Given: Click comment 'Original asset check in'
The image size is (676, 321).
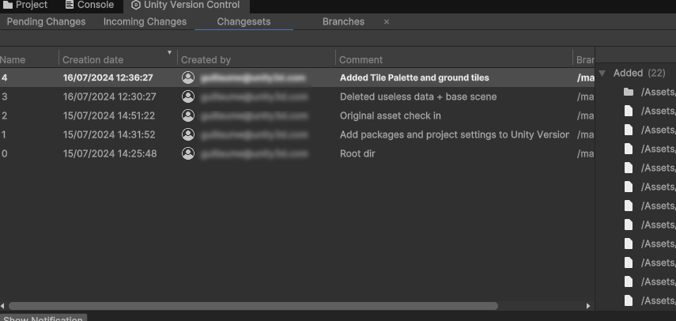Looking at the screenshot, I should coord(390,115).
